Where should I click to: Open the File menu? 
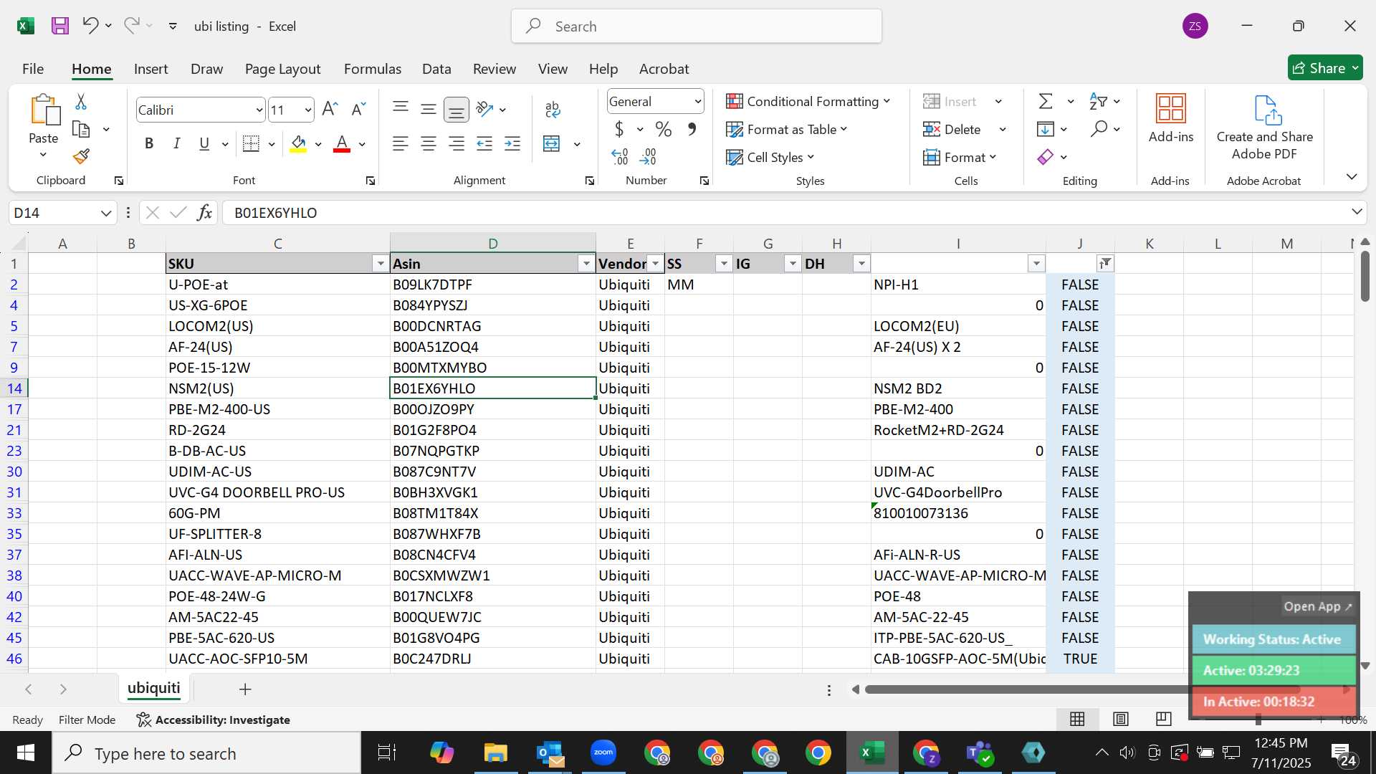[x=33, y=69]
